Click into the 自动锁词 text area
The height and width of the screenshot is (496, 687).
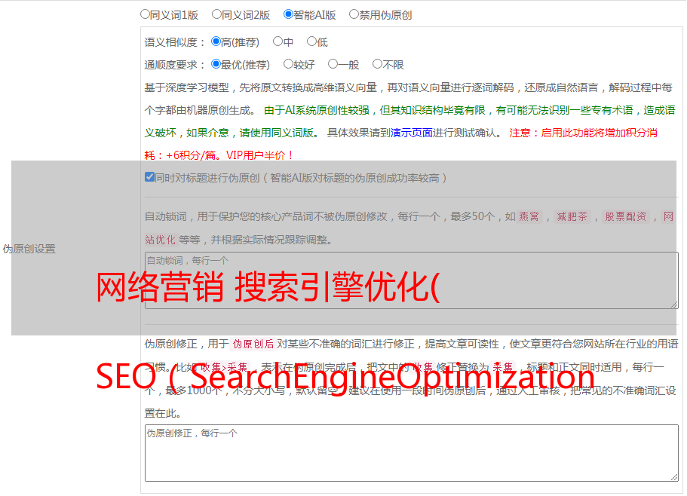[x=412, y=280]
